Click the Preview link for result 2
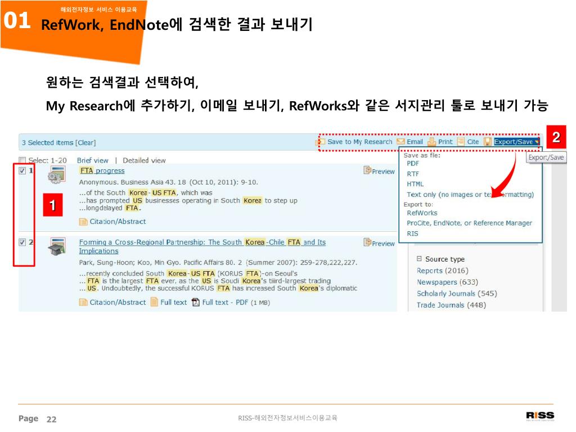The image size is (576, 432). pyautogui.click(x=383, y=244)
